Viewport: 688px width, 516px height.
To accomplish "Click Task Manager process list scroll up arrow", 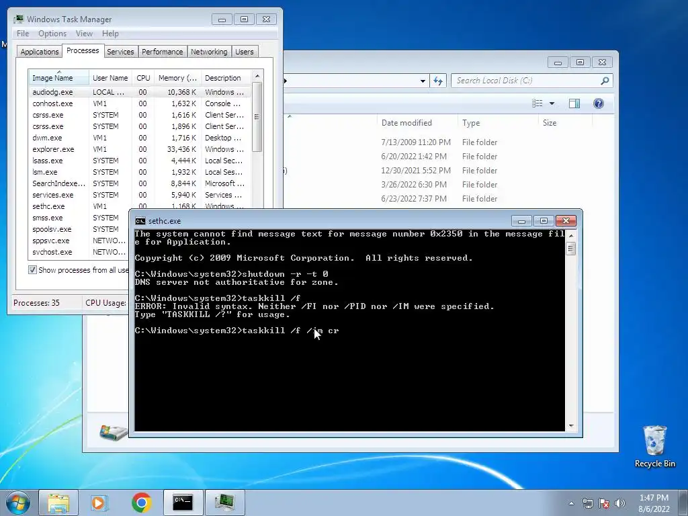I will [x=257, y=76].
